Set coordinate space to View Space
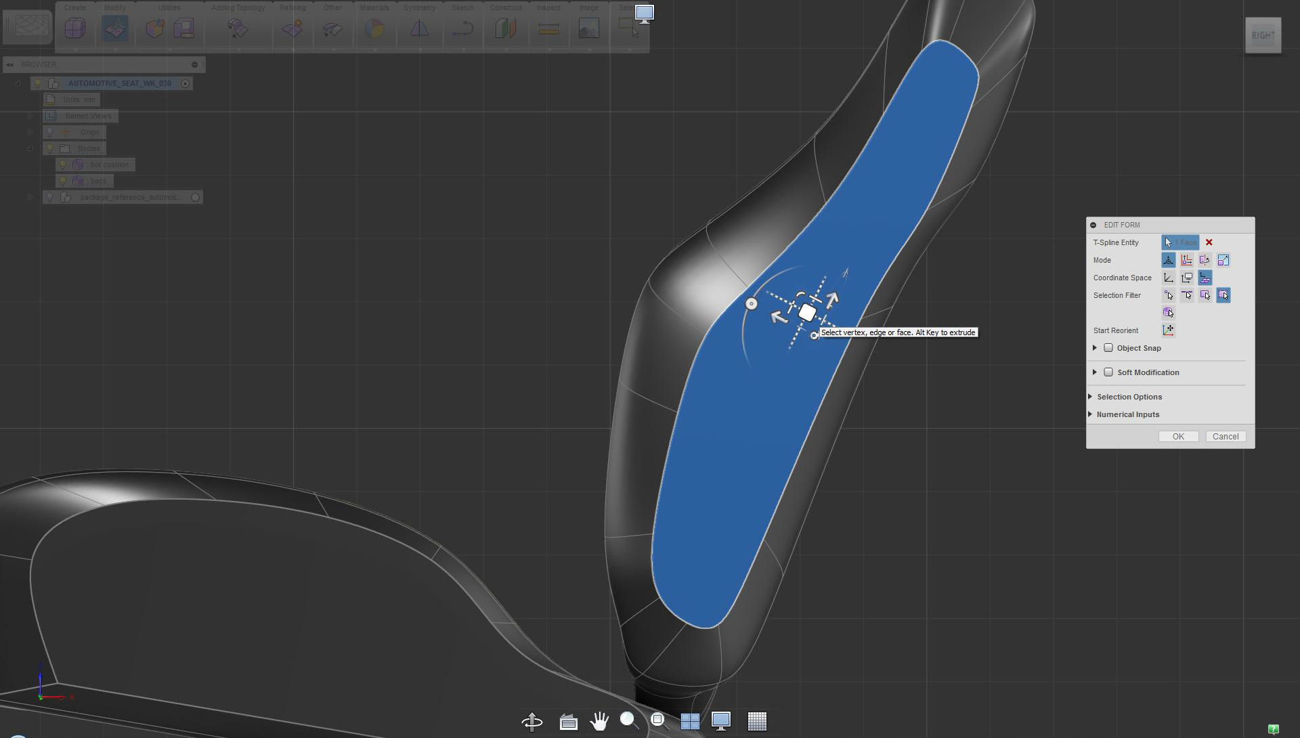 point(1187,278)
